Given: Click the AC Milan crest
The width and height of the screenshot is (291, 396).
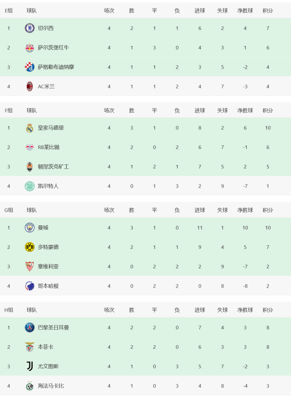Looking at the screenshot, I should [30, 86].
